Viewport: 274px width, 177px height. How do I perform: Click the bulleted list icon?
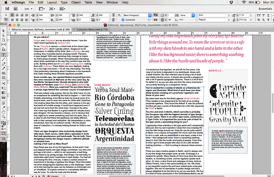(x=114, y=15)
